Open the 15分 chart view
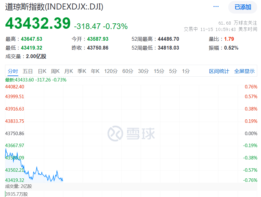 click(159, 71)
